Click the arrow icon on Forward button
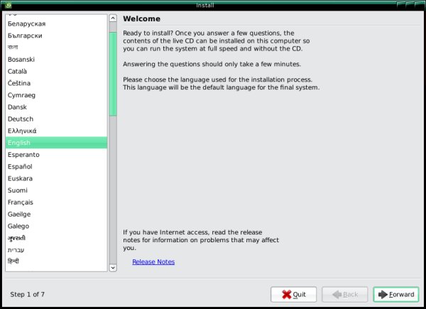Image resolution: width=426 pixels, height=309 pixels. (383, 294)
